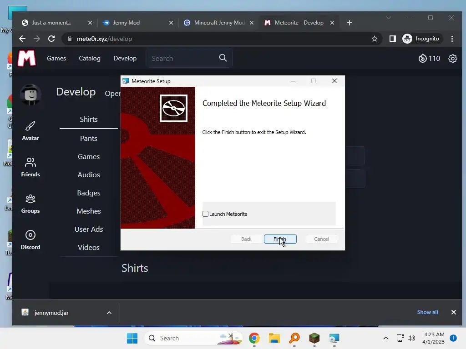
Task: Click the browser address bar URL
Action: coord(104,39)
